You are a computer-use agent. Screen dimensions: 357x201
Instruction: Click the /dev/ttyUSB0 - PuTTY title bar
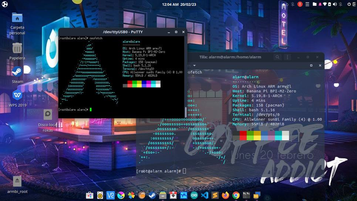[123, 32]
